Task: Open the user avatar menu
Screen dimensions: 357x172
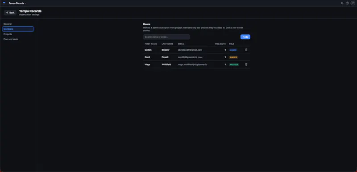Action: coord(353,3)
